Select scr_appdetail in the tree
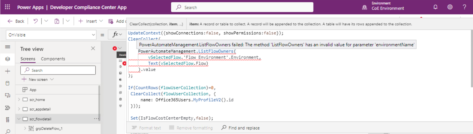 click(40, 109)
